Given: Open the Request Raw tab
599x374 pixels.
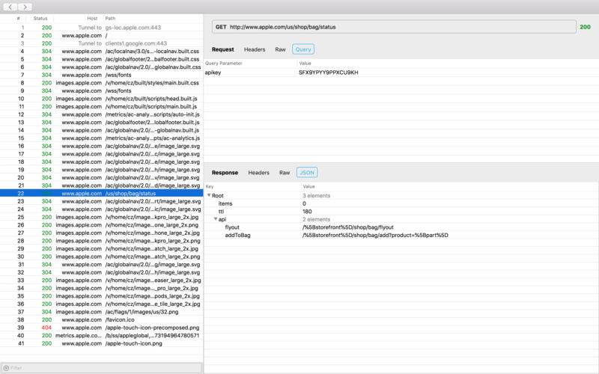Looking at the screenshot, I should 280,49.
